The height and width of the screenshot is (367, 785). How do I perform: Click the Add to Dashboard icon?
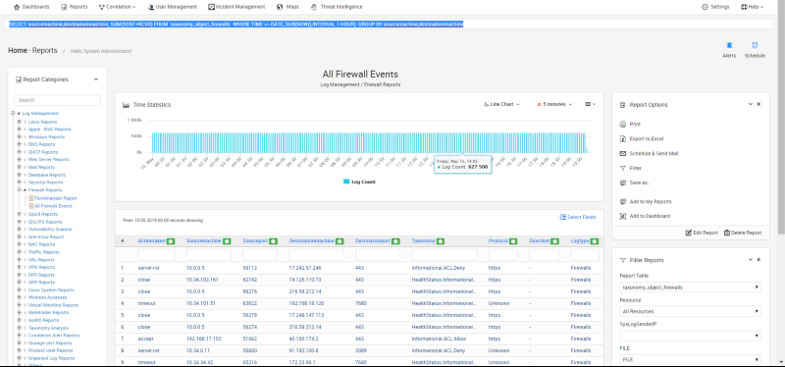click(623, 216)
